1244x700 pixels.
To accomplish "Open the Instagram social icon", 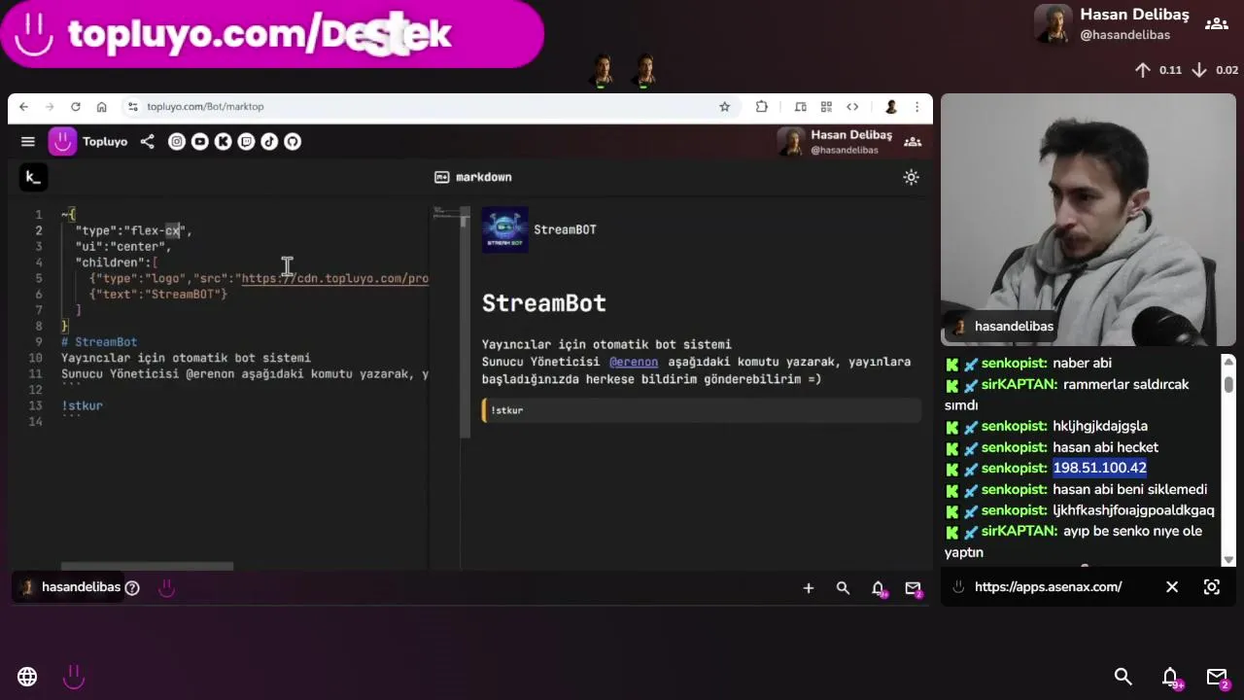I will 176,142.
